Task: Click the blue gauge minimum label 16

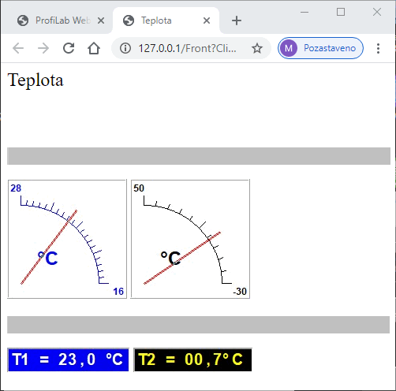Action: click(x=118, y=292)
